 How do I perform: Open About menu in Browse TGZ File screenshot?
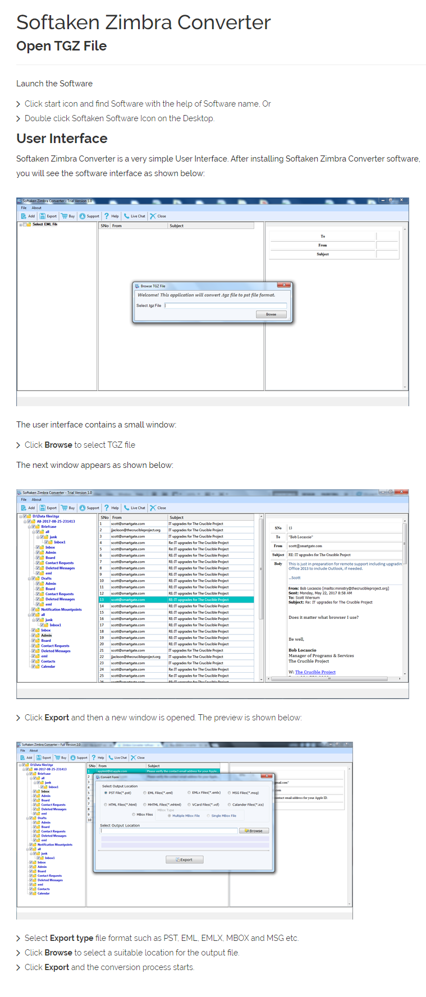[36, 208]
